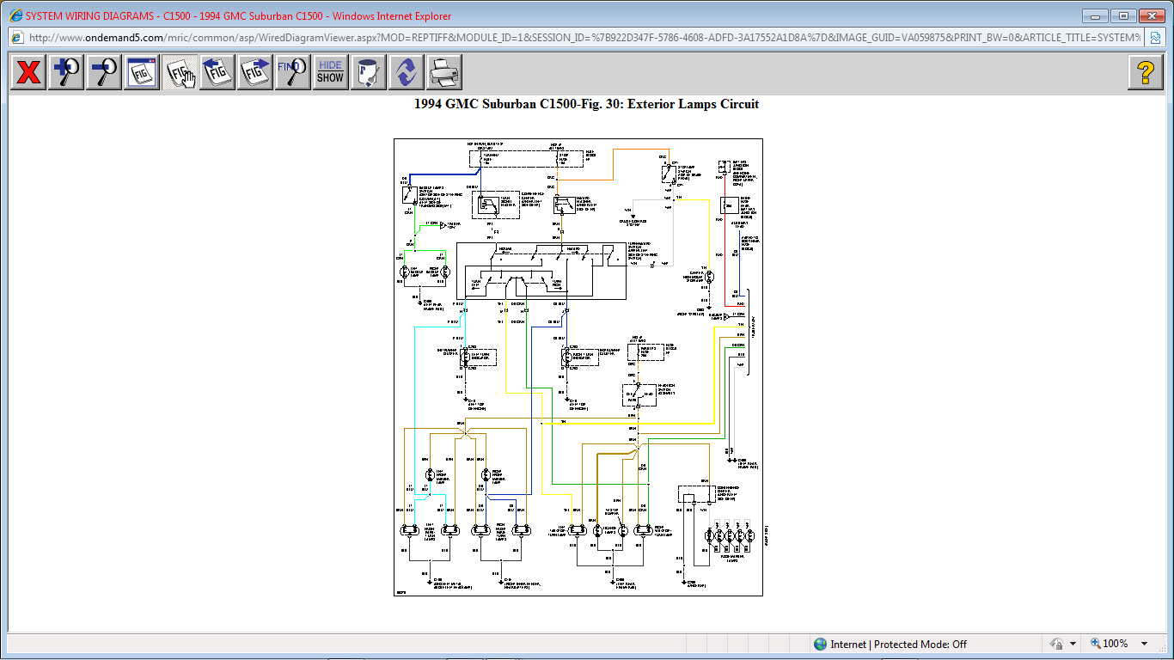
Task: Go to the previous figure
Action: click(x=217, y=72)
